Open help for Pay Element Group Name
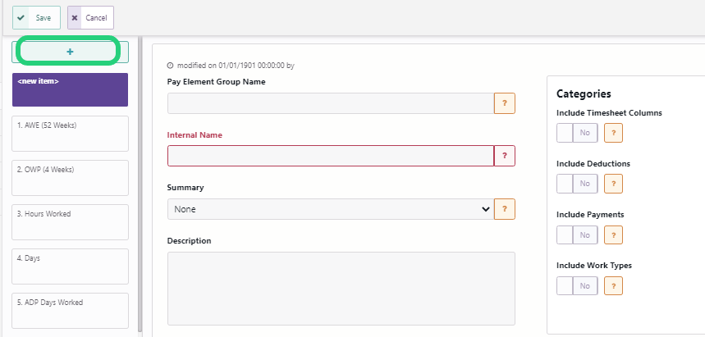This screenshot has width=705, height=337. pos(505,103)
